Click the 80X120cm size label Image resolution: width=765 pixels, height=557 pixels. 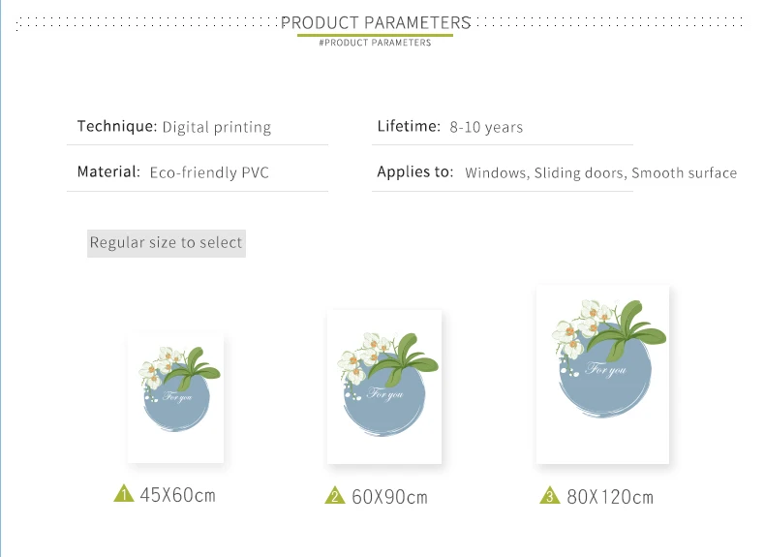610,497
